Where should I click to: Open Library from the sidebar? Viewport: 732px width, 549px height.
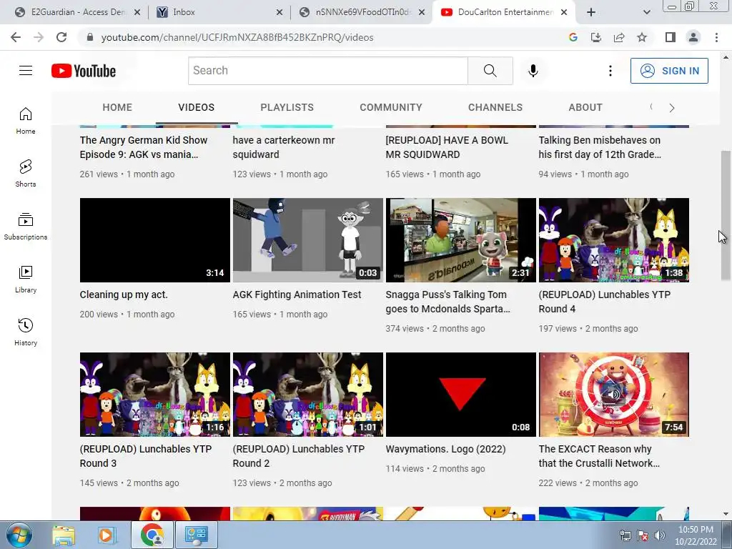click(26, 280)
